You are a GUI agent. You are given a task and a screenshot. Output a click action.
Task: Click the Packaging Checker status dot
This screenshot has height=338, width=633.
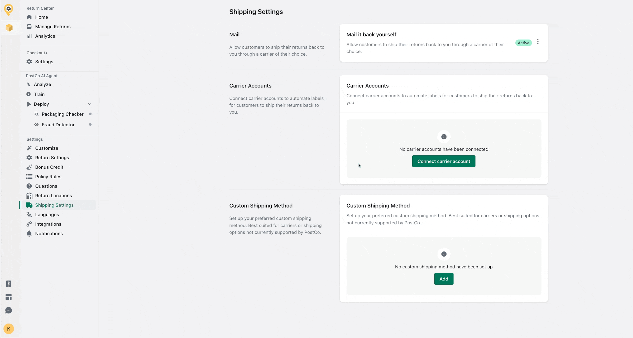90,114
